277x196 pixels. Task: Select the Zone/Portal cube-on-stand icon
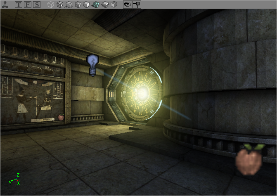(x=69, y=5)
